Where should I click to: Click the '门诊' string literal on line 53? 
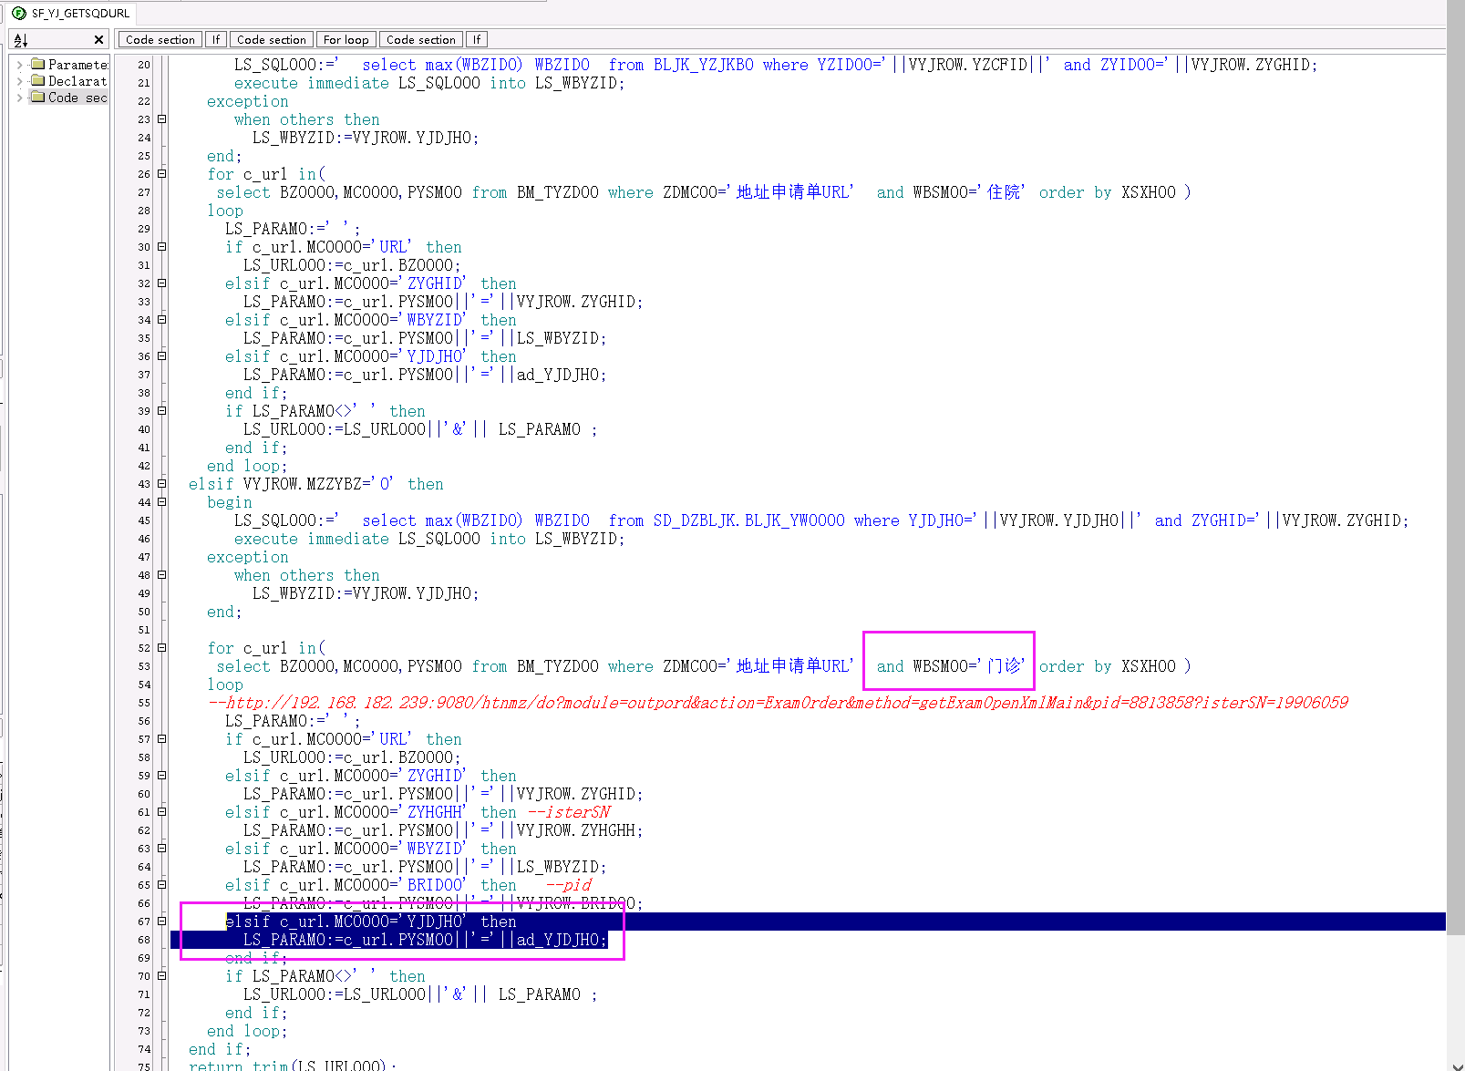(x=1003, y=666)
